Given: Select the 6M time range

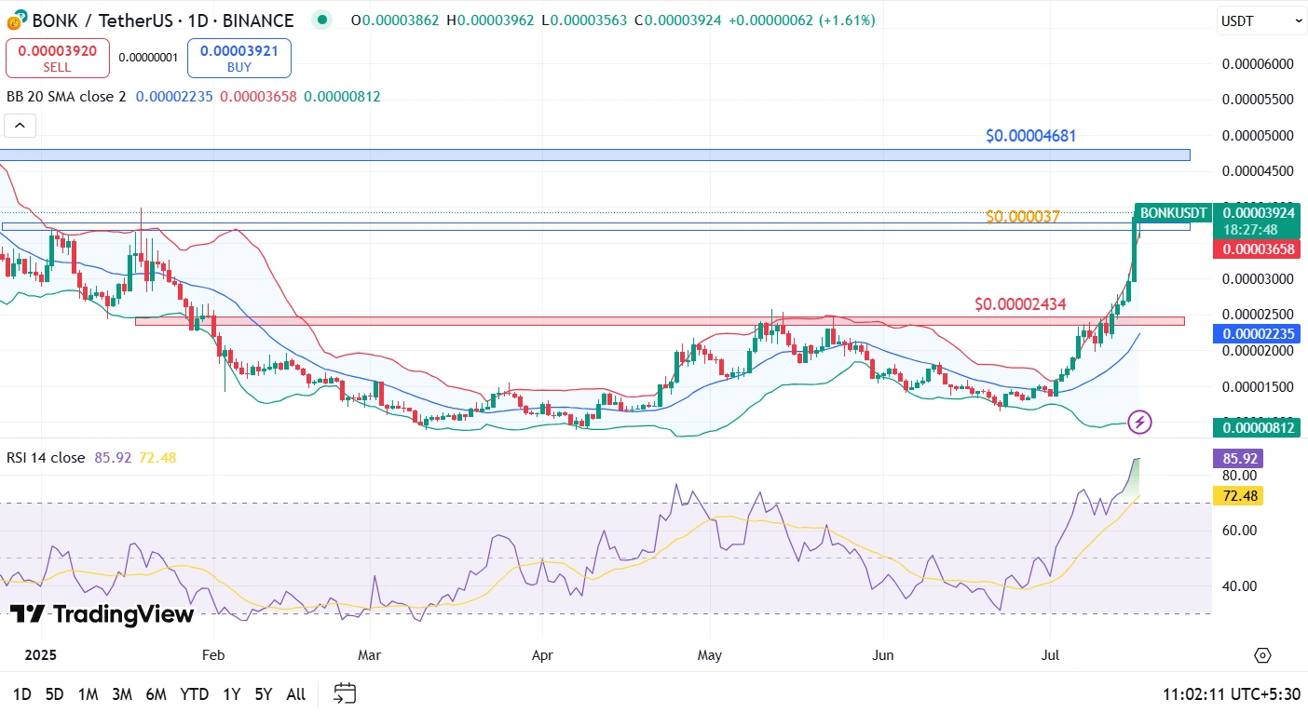Looking at the screenshot, I should tap(157, 693).
